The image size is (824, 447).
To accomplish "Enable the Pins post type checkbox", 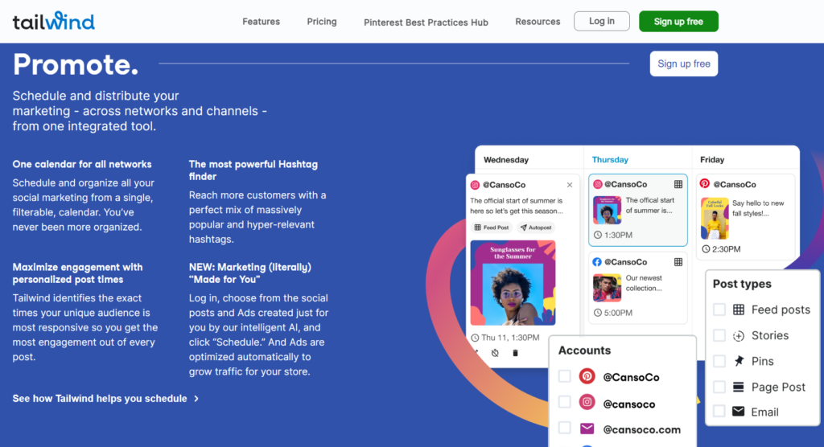I will 719,361.
